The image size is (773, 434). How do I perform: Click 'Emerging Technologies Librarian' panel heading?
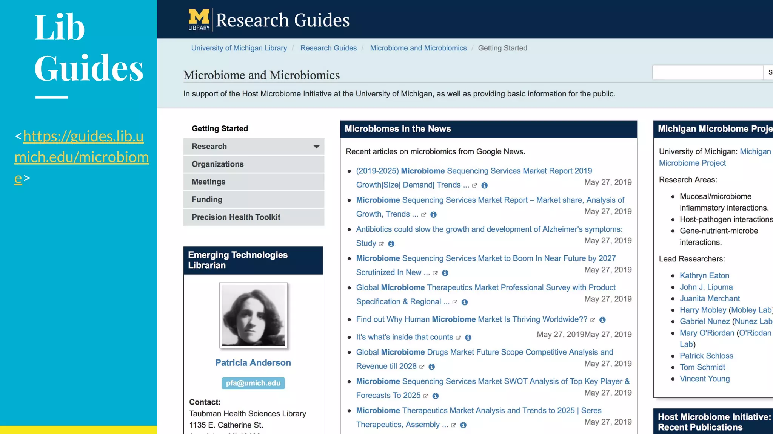tap(238, 260)
